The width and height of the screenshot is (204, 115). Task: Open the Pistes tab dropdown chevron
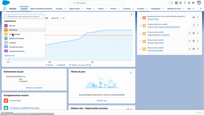pos(93,9)
